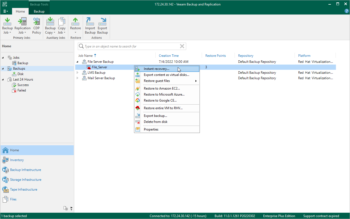Click the Storage Infrastructure view icon
This screenshot has width=350, height=219.
tap(5, 180)
